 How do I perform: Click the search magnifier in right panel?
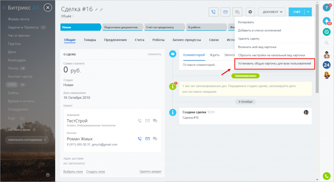326,43
